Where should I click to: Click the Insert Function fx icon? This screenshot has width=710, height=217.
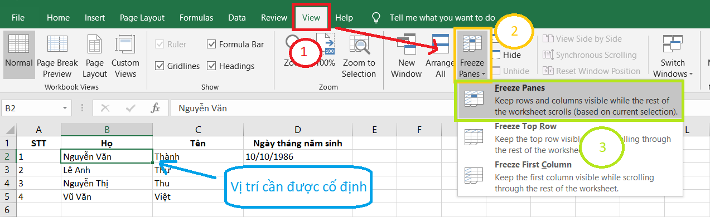click(156, 108)
